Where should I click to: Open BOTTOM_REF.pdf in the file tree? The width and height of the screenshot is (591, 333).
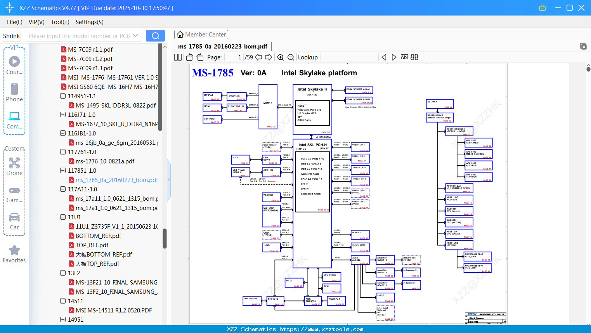point(98,236)
